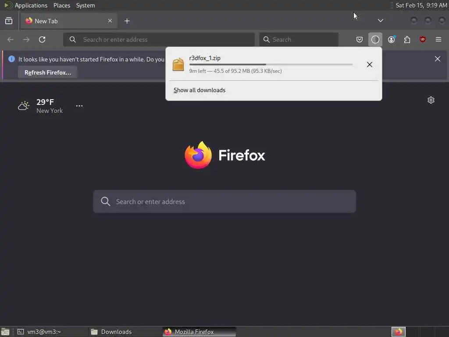The width and height of the screenshot is (449, 337).
Task: Close the New Tab tab
Action: pos(110,21)
